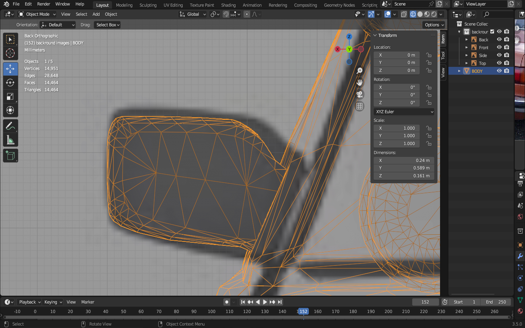
Task: Uncheck the backround collection checkbox
Action: (x=492, y=32)
